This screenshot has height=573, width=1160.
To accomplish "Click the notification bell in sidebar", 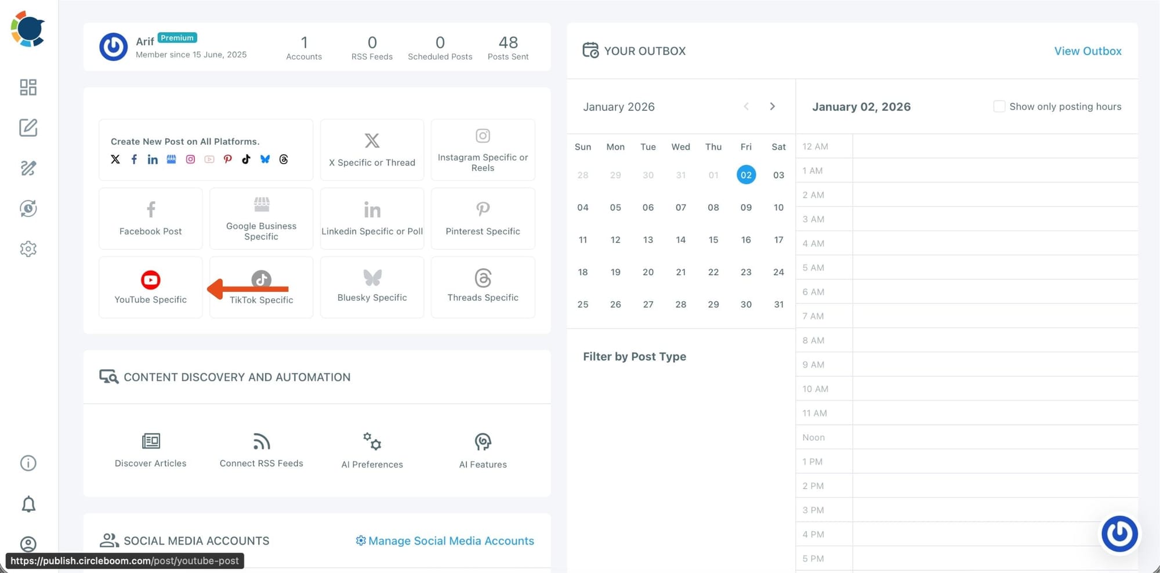I will pos(28,504).
